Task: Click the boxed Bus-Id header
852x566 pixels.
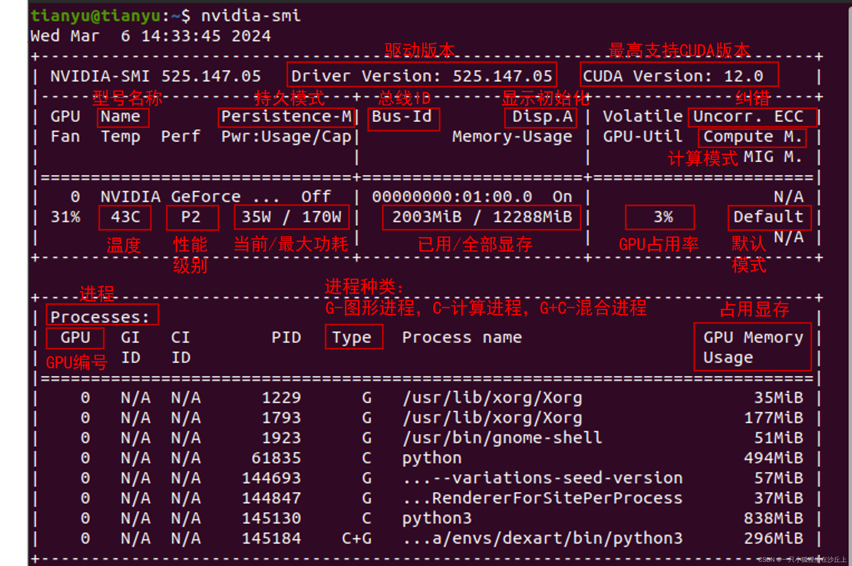Action: tap(403, 119)
